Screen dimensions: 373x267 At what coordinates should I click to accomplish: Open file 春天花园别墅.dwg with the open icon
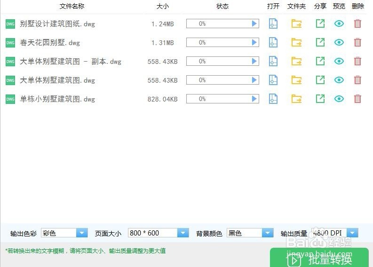pos(273,42)
